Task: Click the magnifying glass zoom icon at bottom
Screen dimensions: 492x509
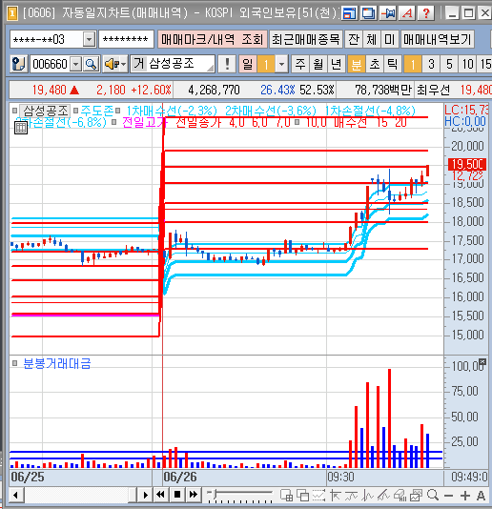Action: click(433, 496)
